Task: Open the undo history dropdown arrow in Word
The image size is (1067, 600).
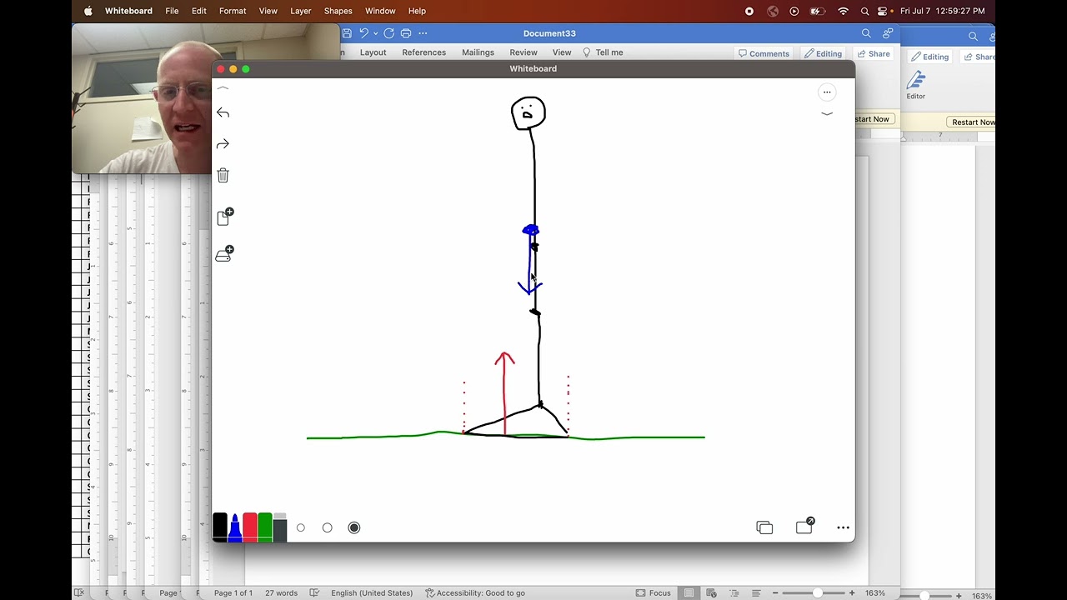Action: click(x=376, y=33)
